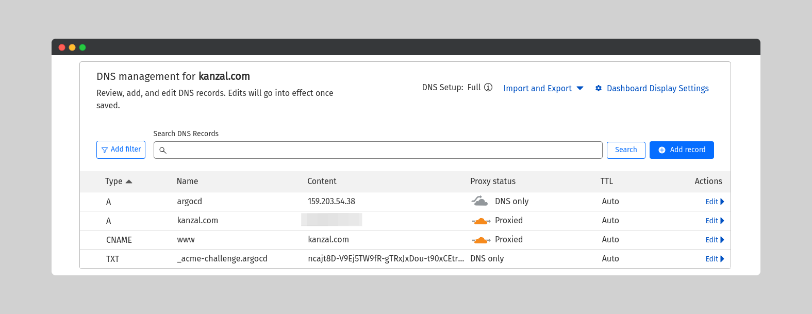Click the Proxy status column header
Image resolution: width=812 pixels, height=314 pixels.
pyautogui.click(x=493, y=181)
